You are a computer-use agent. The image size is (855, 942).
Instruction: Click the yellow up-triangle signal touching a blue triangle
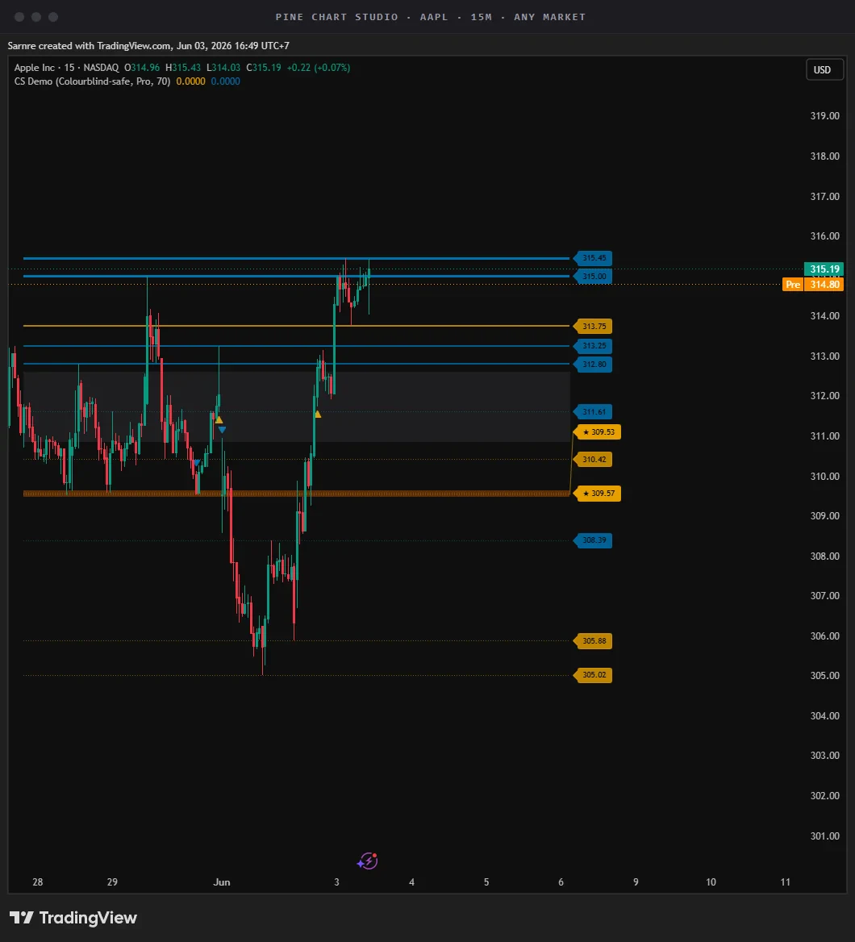pyautogui.click(x=219, y=420)
